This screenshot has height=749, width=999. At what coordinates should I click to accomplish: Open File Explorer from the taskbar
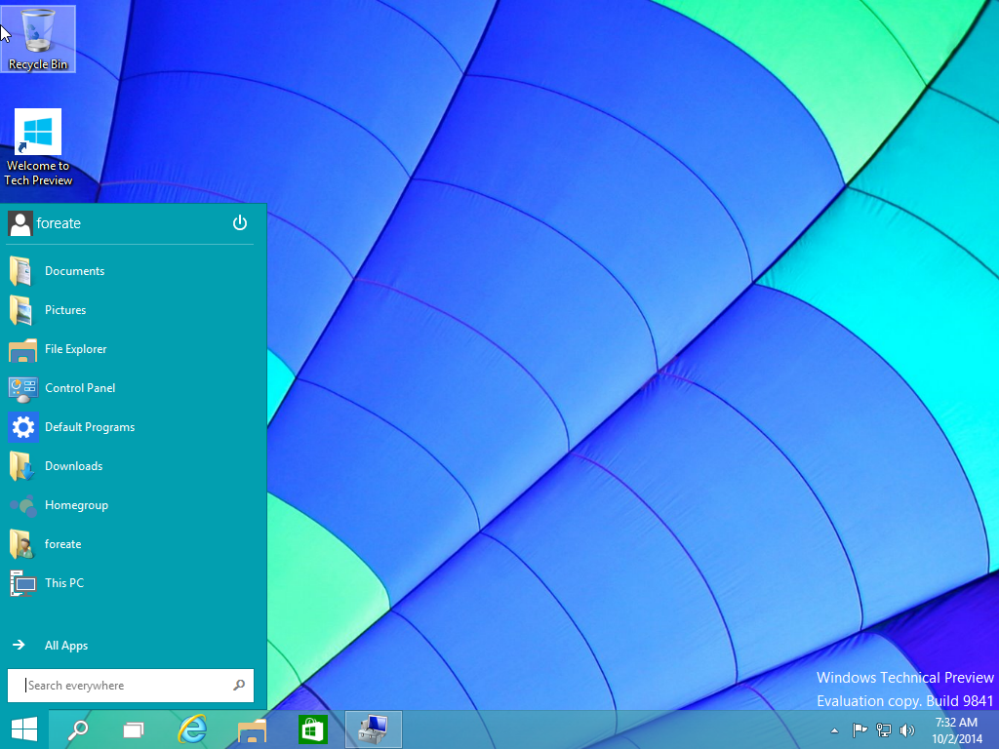tap(253, 729)
